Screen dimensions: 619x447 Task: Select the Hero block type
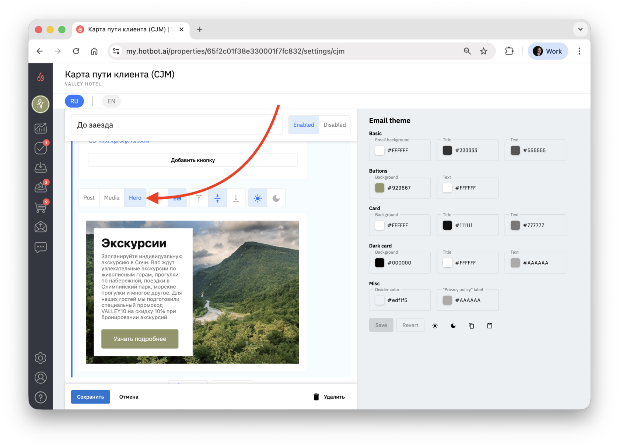[x=135, y=198]
